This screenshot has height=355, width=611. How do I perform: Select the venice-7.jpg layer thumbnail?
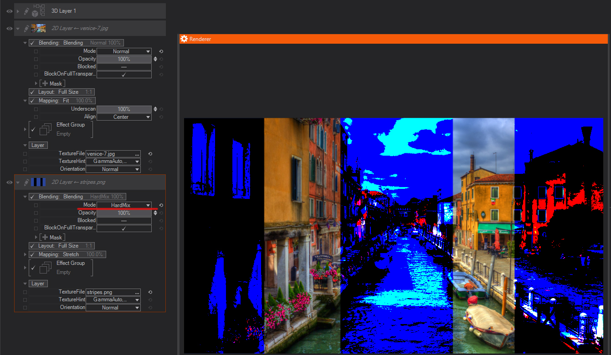pos(38,28)
